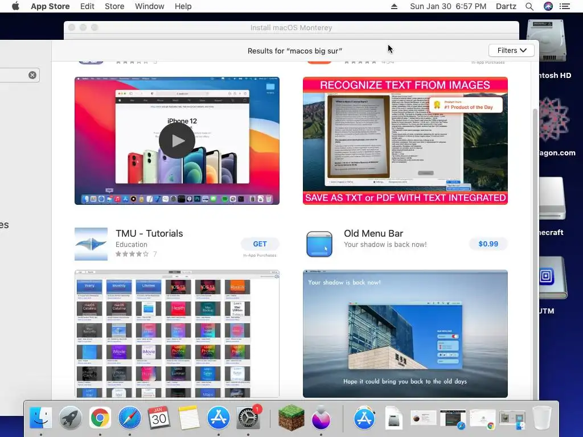Restore minimized Finder window from Dock
The width and height of the screenshot is (583, 437).
512,420
